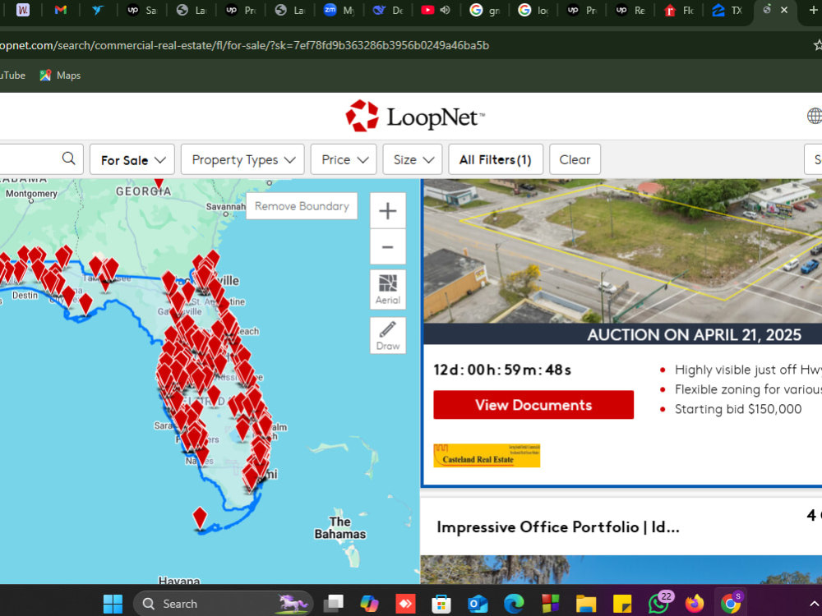The image size is (822, 616).
Task: Mute the YouTube tab speaker icon
Action: pyautogui.click(x=445, y=10)
